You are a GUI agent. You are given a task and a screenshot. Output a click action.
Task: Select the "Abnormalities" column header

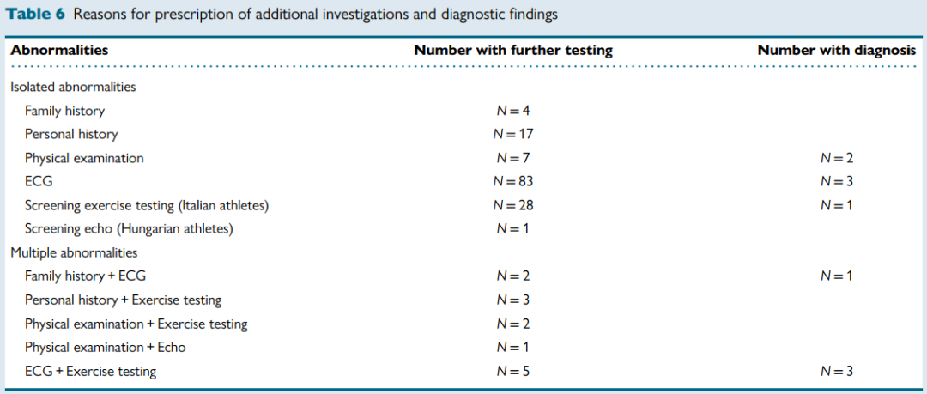click(x=59, y=51)
